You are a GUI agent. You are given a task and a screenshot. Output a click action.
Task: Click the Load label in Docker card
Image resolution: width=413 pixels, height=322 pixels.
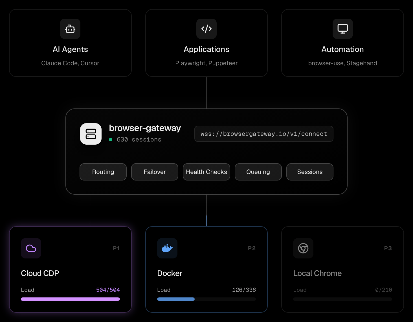pyautogui.click(x=164, y=290)
